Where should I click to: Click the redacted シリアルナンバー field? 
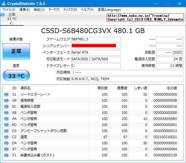(x=96, y=46)
